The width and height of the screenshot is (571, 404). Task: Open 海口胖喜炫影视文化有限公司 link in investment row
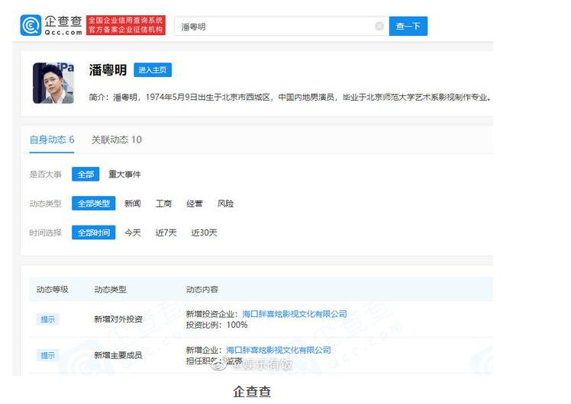tap(294, 314)
